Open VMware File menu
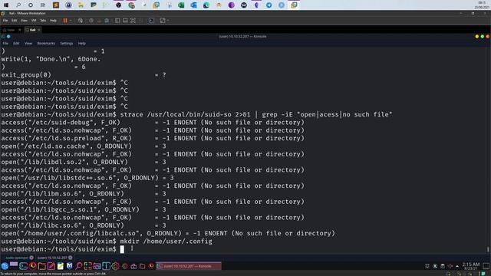This screenshot has width=491, height=276. (x=5, y=21)
